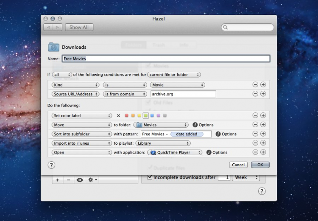Click the archive.org domain text field
Screen dimensions: 318x221
coord(183,94)
